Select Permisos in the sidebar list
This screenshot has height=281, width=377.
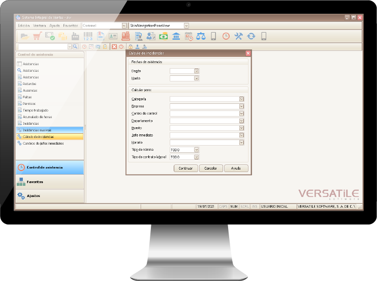(x=29, y=104)
